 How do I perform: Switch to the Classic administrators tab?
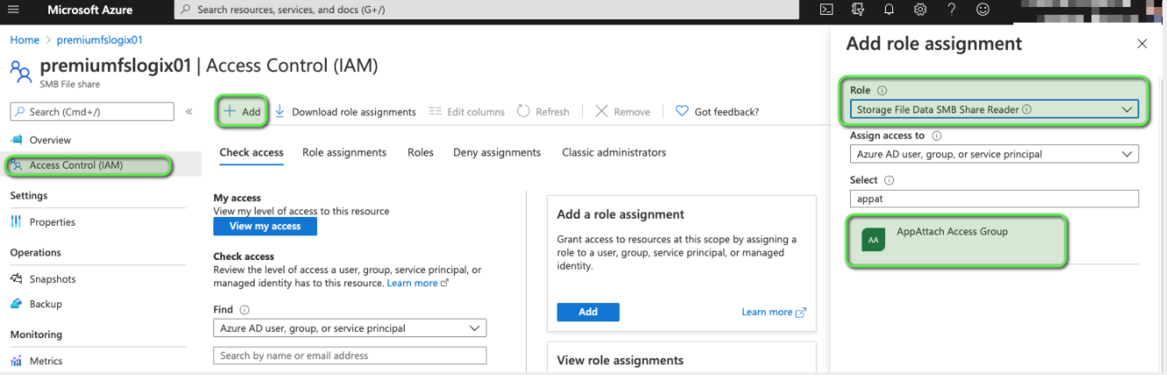point(614,152)
